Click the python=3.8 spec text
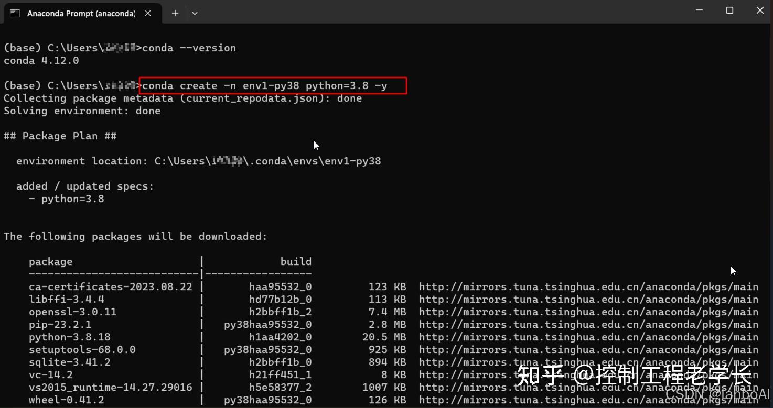The width and height of the screenshot is (773, 408). 72,199
